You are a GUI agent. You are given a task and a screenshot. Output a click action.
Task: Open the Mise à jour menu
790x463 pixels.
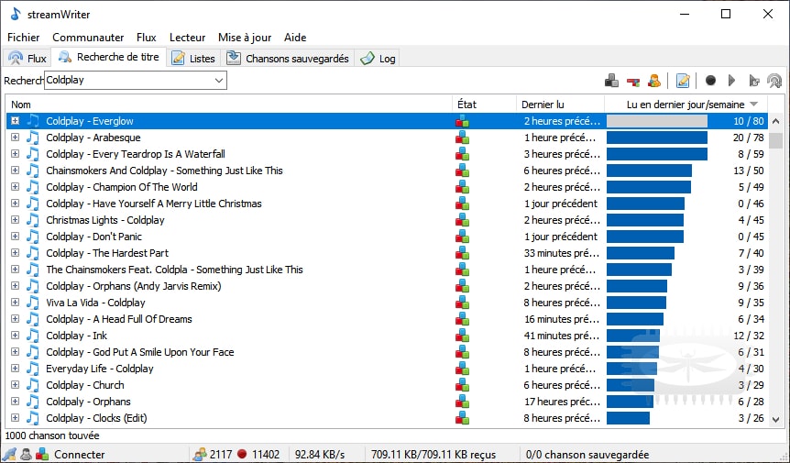(245, 38)
